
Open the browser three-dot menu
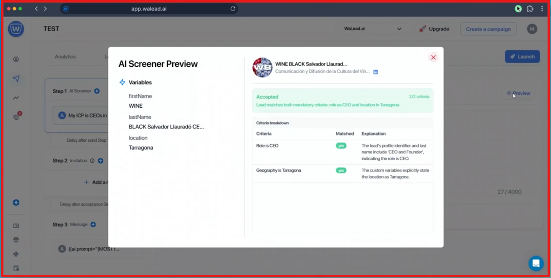542,9
